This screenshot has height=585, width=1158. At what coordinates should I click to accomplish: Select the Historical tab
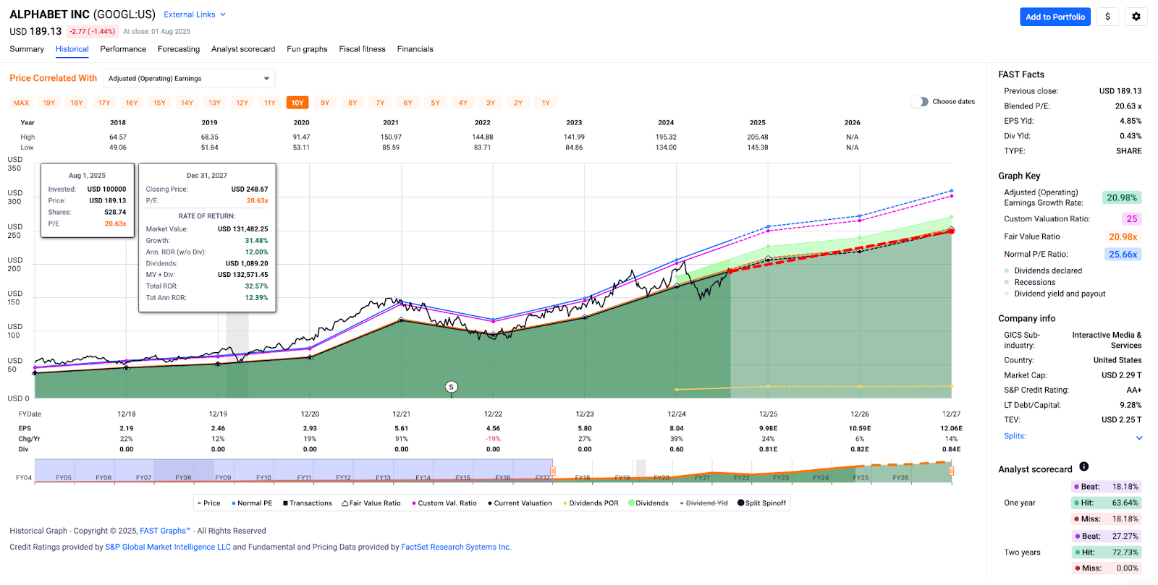click(x=72, y=49)
